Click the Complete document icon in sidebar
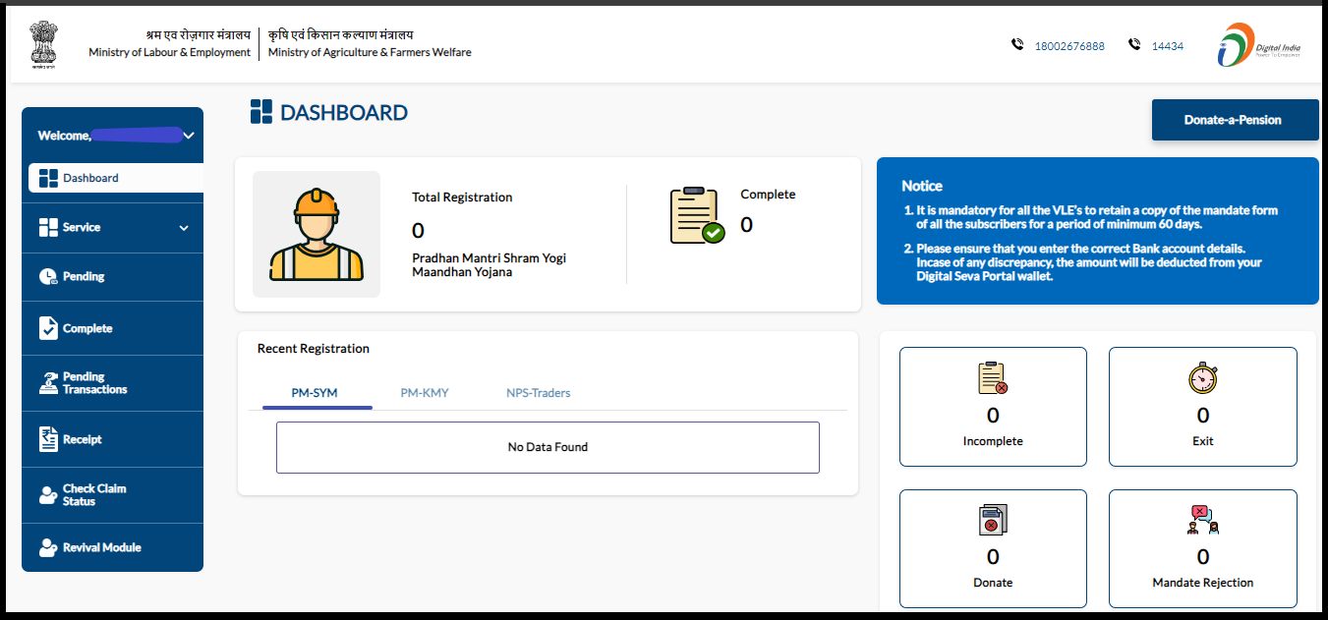The height and width of the screenshot is (620, 1328). click(48, 328)
